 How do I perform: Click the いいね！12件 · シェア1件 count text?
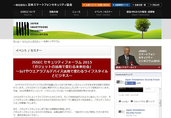128,95
